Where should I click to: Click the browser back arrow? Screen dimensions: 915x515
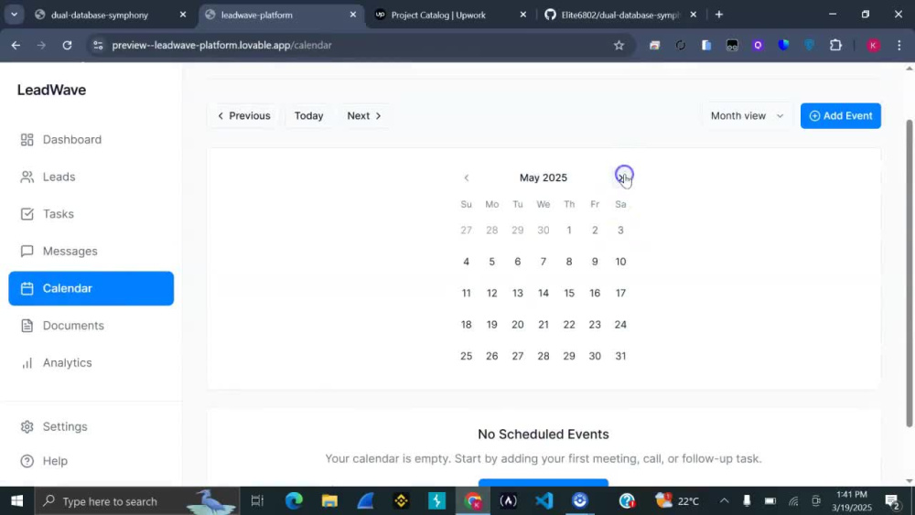click(x=16, y=46)
